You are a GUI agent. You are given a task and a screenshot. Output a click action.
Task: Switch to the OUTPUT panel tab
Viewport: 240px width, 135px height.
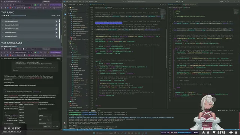77,110
